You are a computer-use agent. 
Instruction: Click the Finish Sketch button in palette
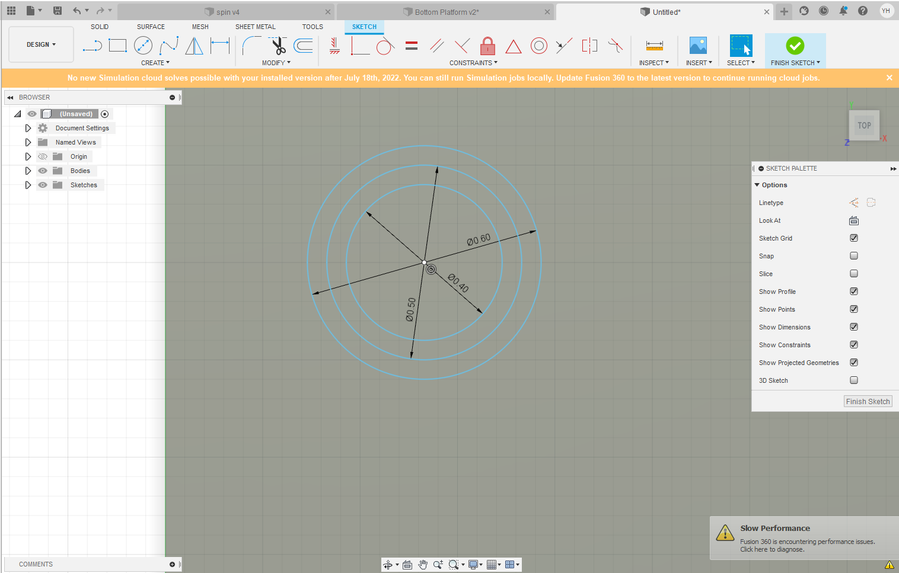(868, 402)
